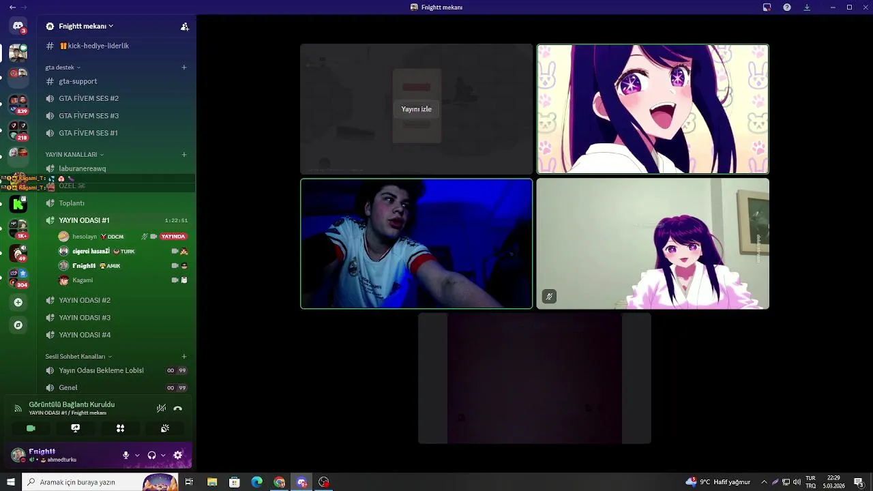
Task: Start an activity with the activities icon
Action: coord(120,428)
